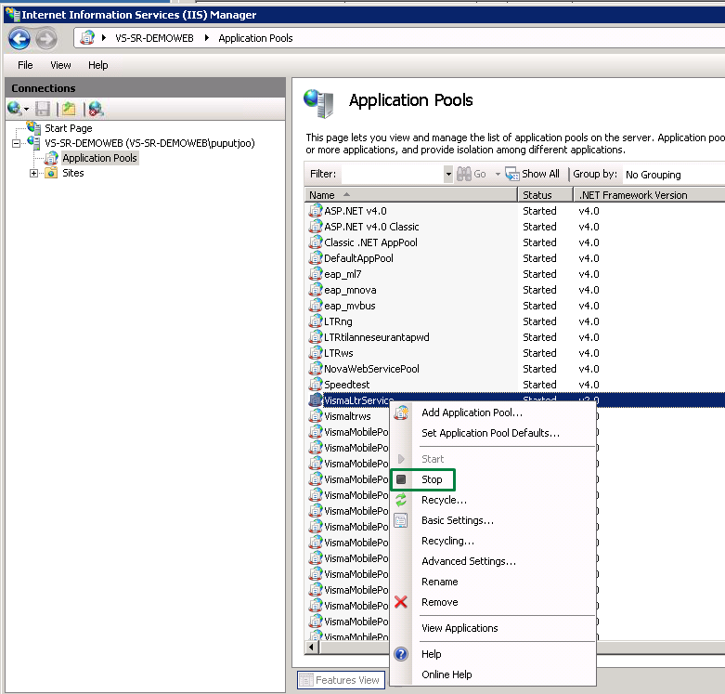
Task: Click the green Recycle arrows icon
Action: 401,500
